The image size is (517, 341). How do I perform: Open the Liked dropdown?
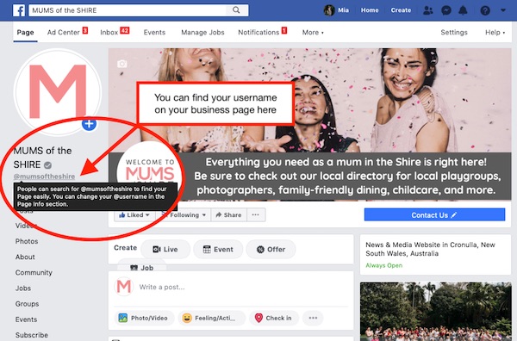134,214
